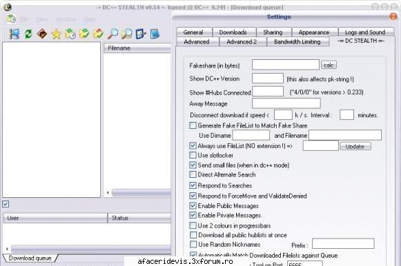This screenshot has width=401, height=266.
Task: Click the Show #Hubs Connected field
Action: coord(268,92)
